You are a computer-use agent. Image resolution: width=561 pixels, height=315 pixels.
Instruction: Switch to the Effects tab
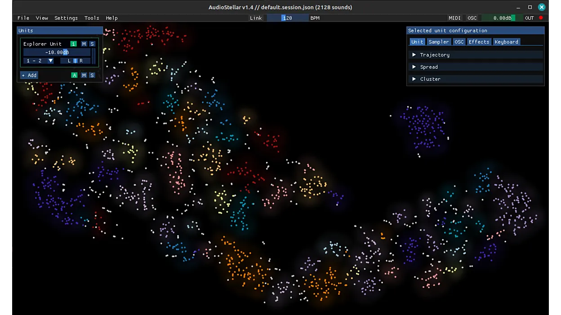click(479, 42)
